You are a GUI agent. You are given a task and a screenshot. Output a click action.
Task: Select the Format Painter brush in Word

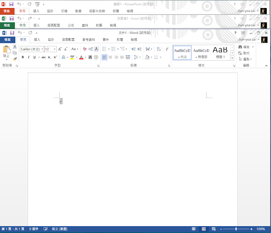15,59
